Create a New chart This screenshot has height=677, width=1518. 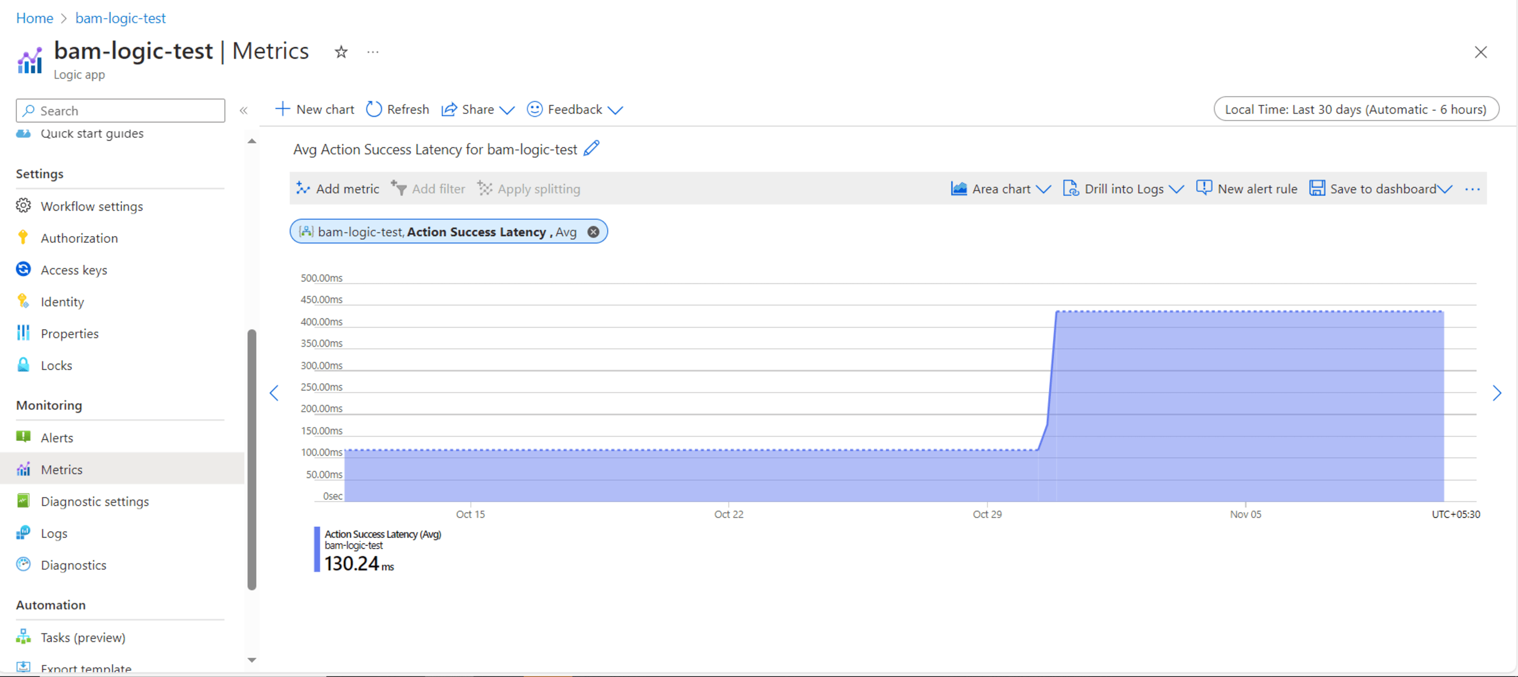(x=314, y=110)
